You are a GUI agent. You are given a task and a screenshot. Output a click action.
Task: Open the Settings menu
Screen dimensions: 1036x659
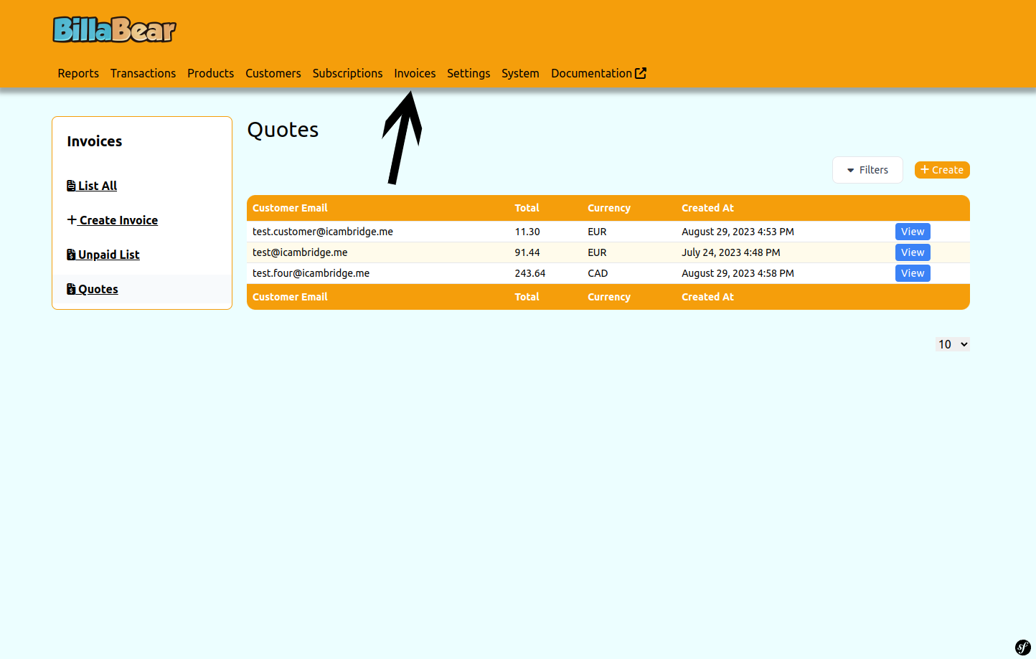click(x=468, y=73)
